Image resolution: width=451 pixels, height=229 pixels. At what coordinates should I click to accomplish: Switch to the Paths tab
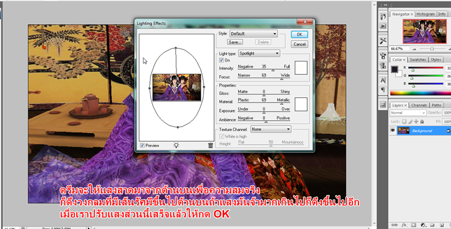pos(436,105)
